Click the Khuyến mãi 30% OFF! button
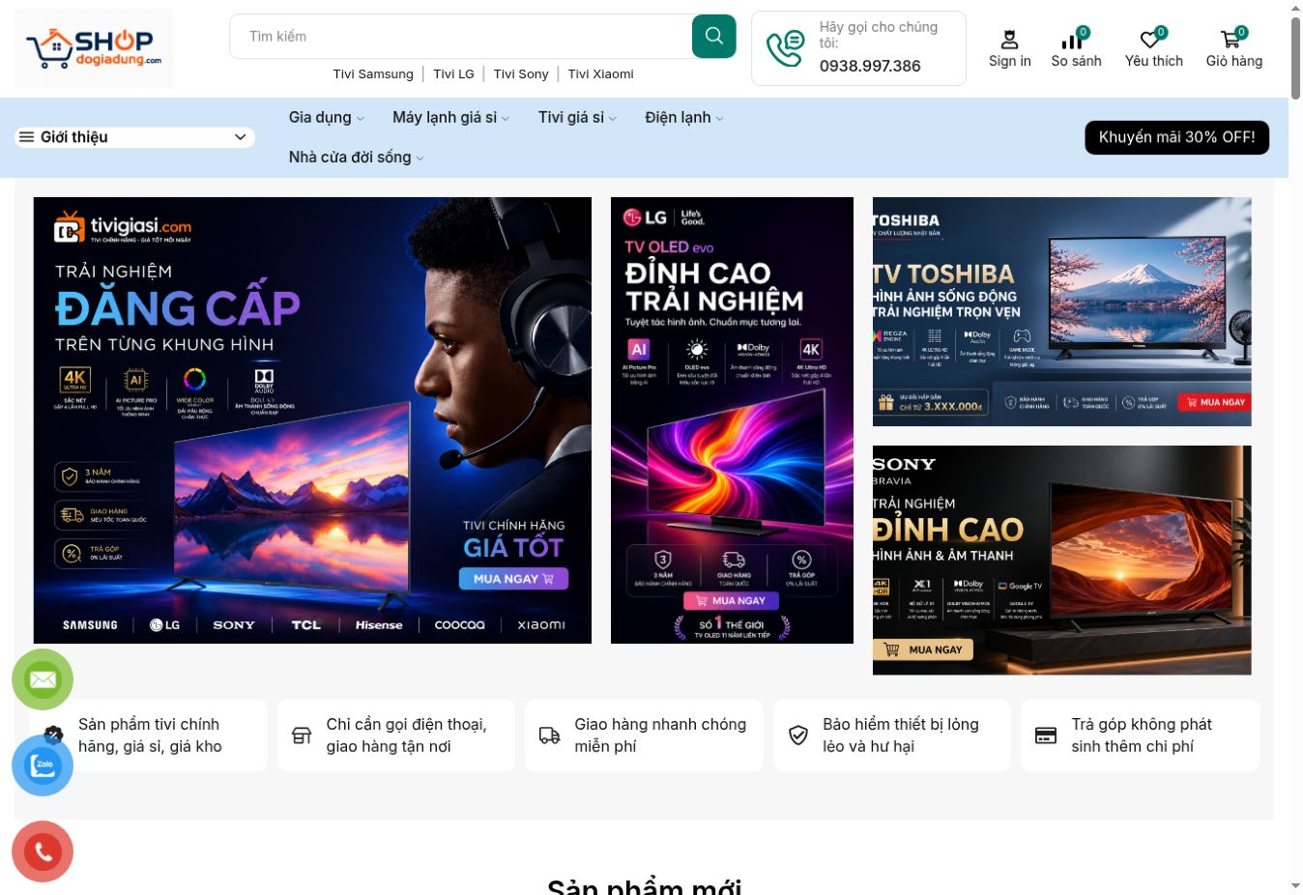The width and height of the screenshot is (1303, 895). [x=1176, y=137]
